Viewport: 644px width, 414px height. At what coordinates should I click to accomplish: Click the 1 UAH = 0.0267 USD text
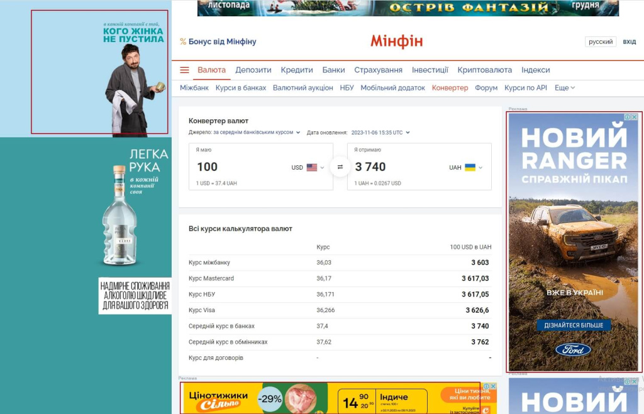point(377,183)
